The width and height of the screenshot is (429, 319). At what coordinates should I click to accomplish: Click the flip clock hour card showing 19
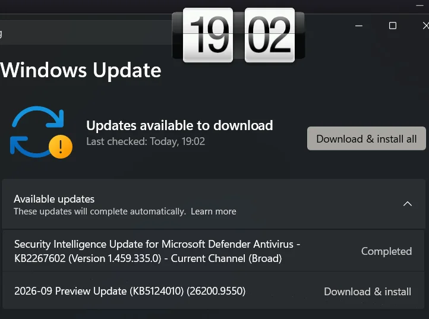coord(208,35)
